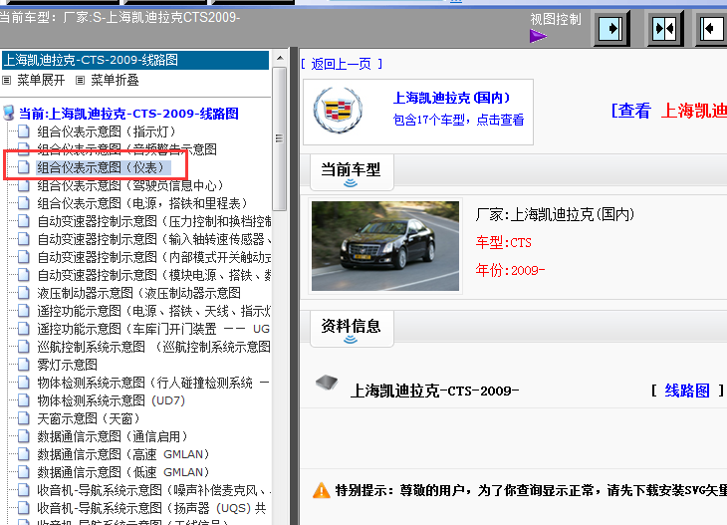Select the header 上海凯迪拉克-CTS-2009-线路图
Screen dimensions: 727x525
[x=135, y=60]
